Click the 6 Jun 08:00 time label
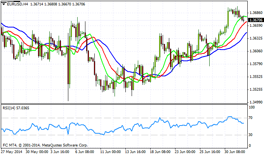 85,152
